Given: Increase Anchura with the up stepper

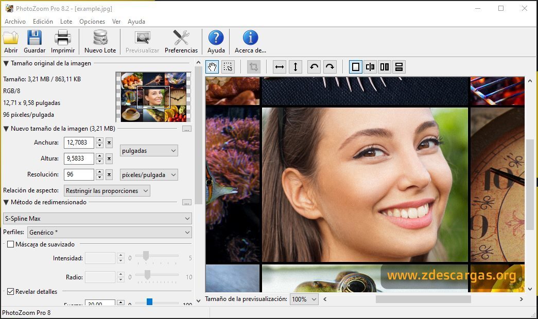Looking at the screenshot, I should (99, 139).
